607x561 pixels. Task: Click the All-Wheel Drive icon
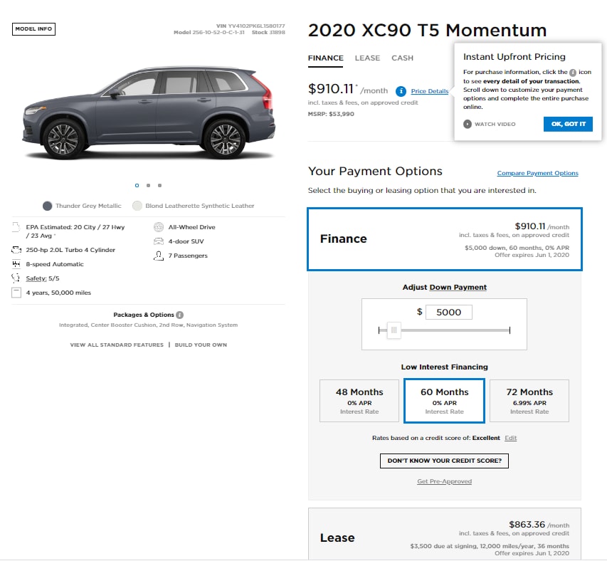(158, 227)
